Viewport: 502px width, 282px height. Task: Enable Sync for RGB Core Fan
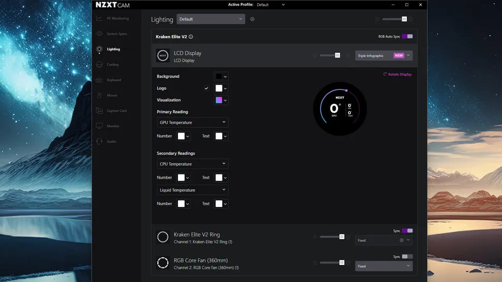coord(407,257)
